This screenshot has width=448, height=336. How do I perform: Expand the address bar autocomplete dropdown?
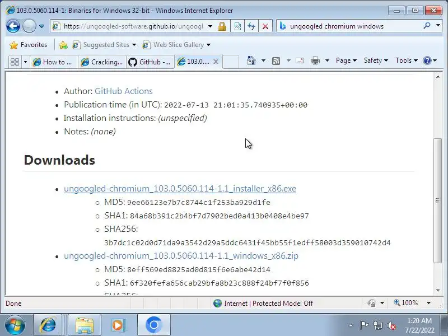point(211,26)
